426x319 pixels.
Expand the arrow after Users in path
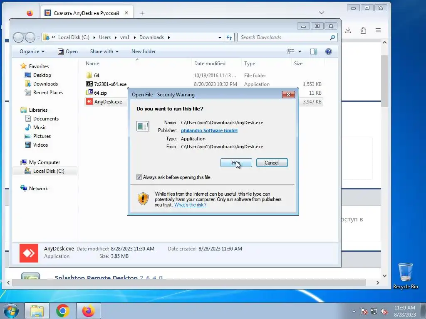point(116,37)
